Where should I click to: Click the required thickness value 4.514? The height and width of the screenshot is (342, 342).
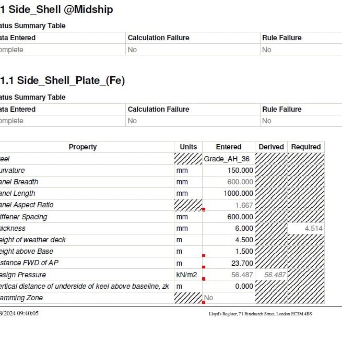pyautogui.click(x=314, y=228)
